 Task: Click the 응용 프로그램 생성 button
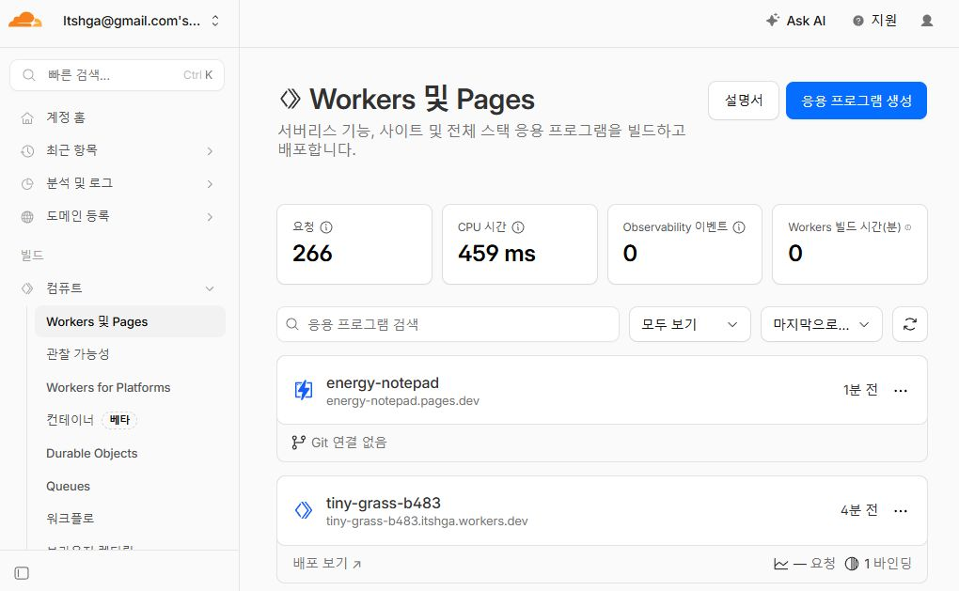tap(857, 101)
